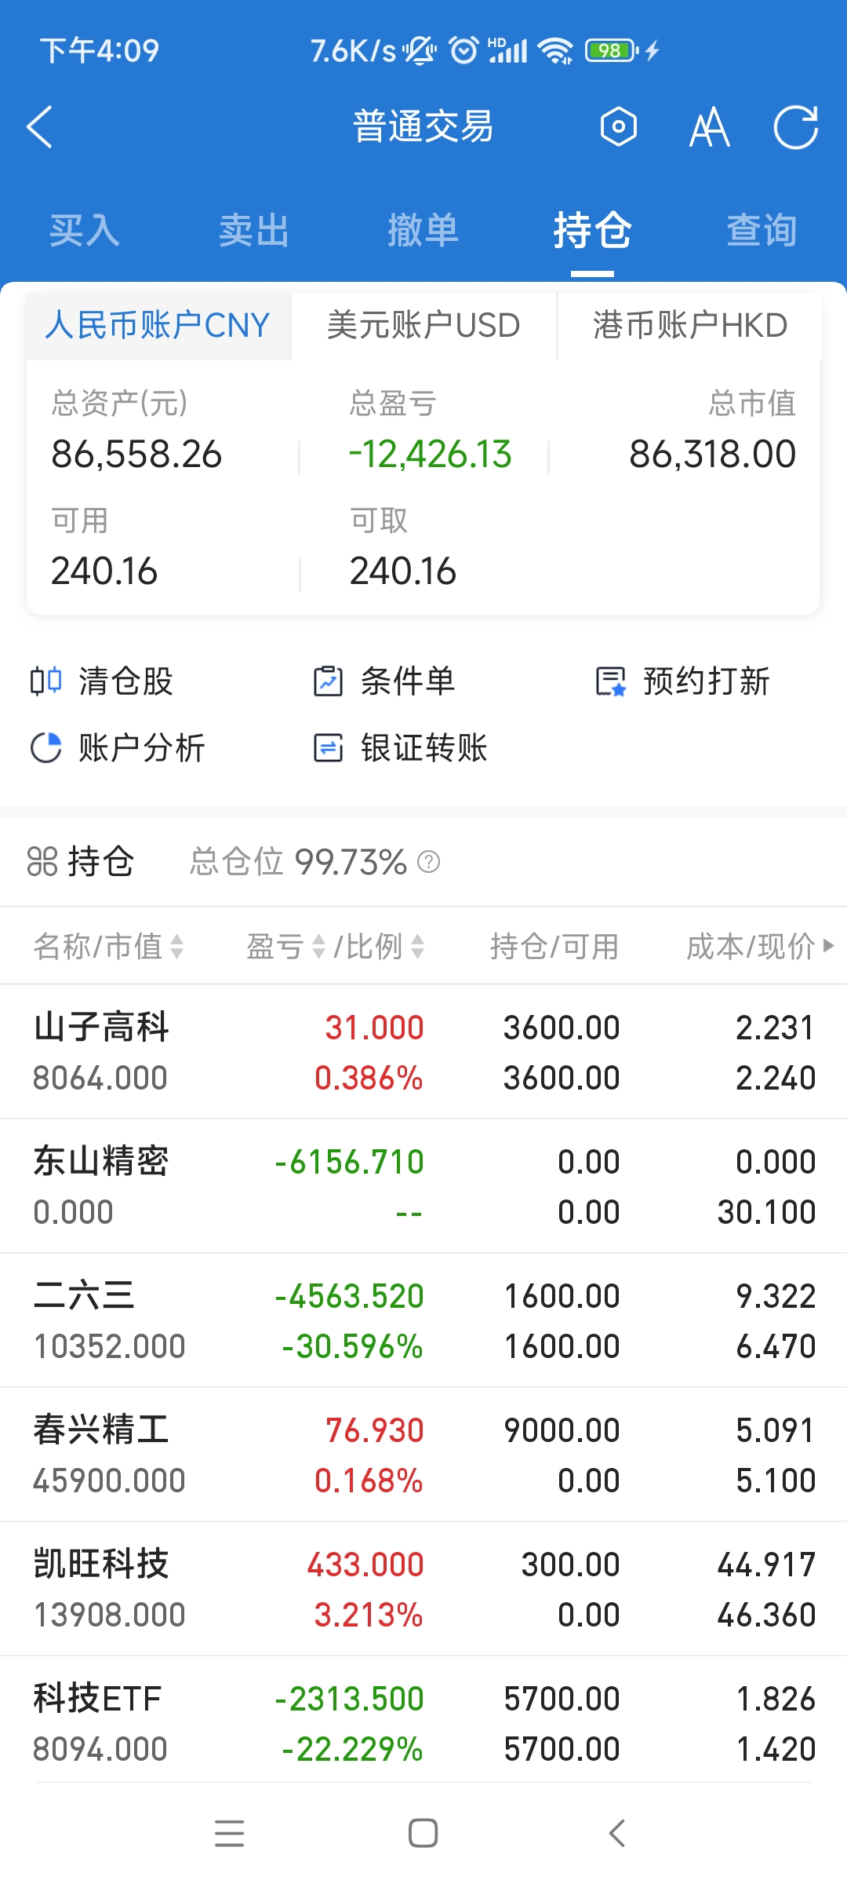
Task: Open 条件单 conditional orders
Action: 384,681
